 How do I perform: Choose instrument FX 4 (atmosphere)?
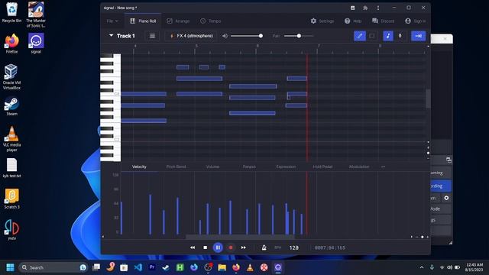(191, 36)
